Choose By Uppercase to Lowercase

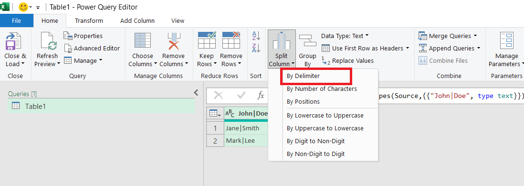325,128
